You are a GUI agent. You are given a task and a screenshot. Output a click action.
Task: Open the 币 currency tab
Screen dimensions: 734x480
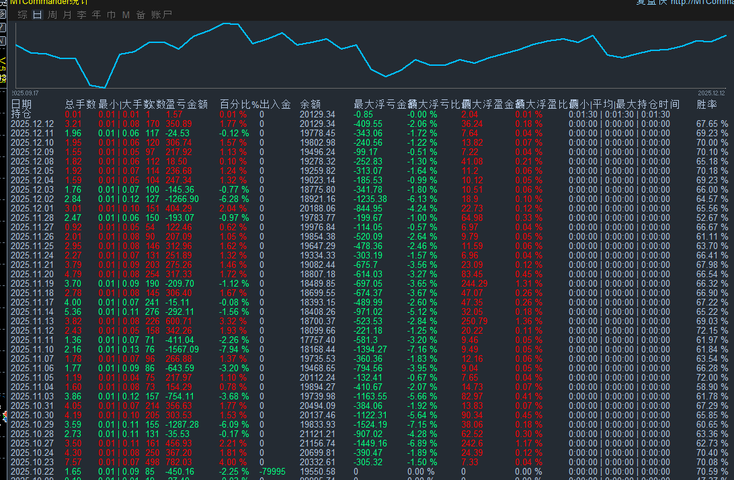pyautogui.click(x=112, y=15)
